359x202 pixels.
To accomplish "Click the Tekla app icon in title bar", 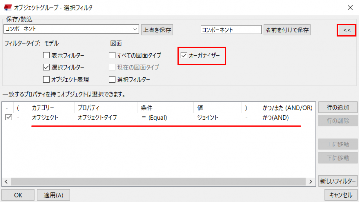I will 8,7.
